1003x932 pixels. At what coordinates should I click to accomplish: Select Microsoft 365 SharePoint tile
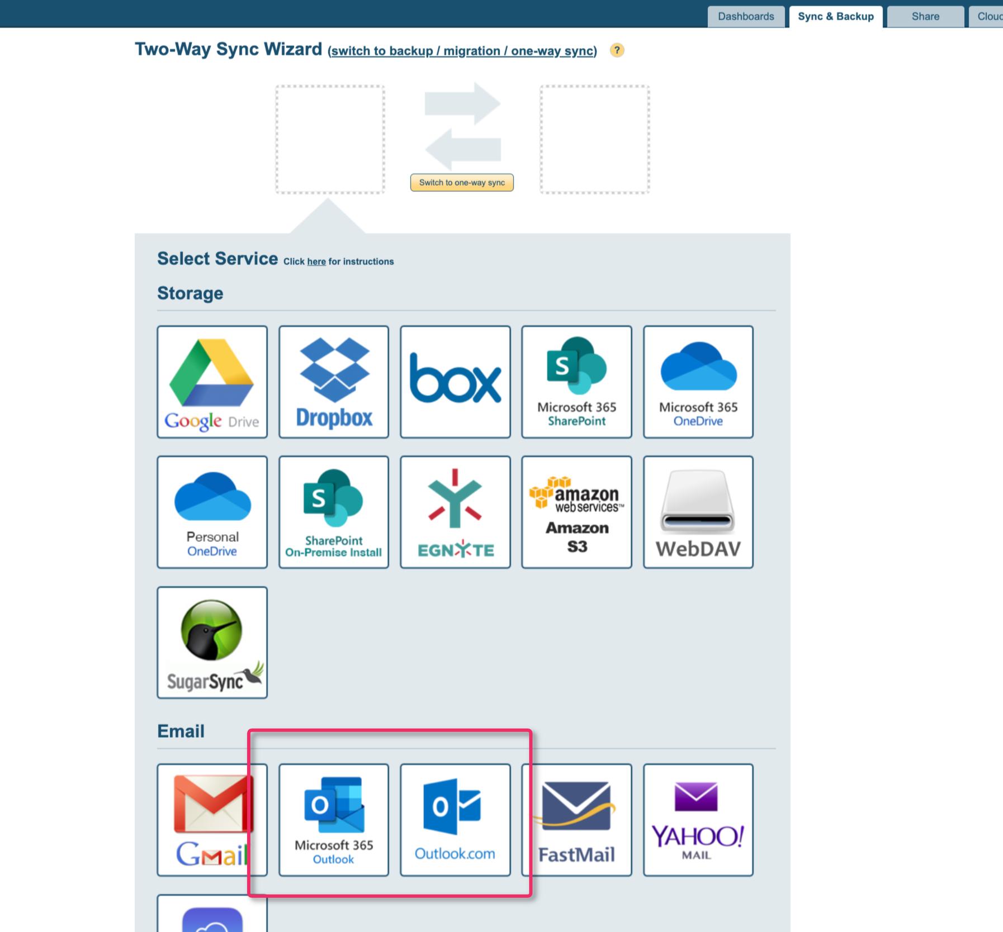point(576,382)
